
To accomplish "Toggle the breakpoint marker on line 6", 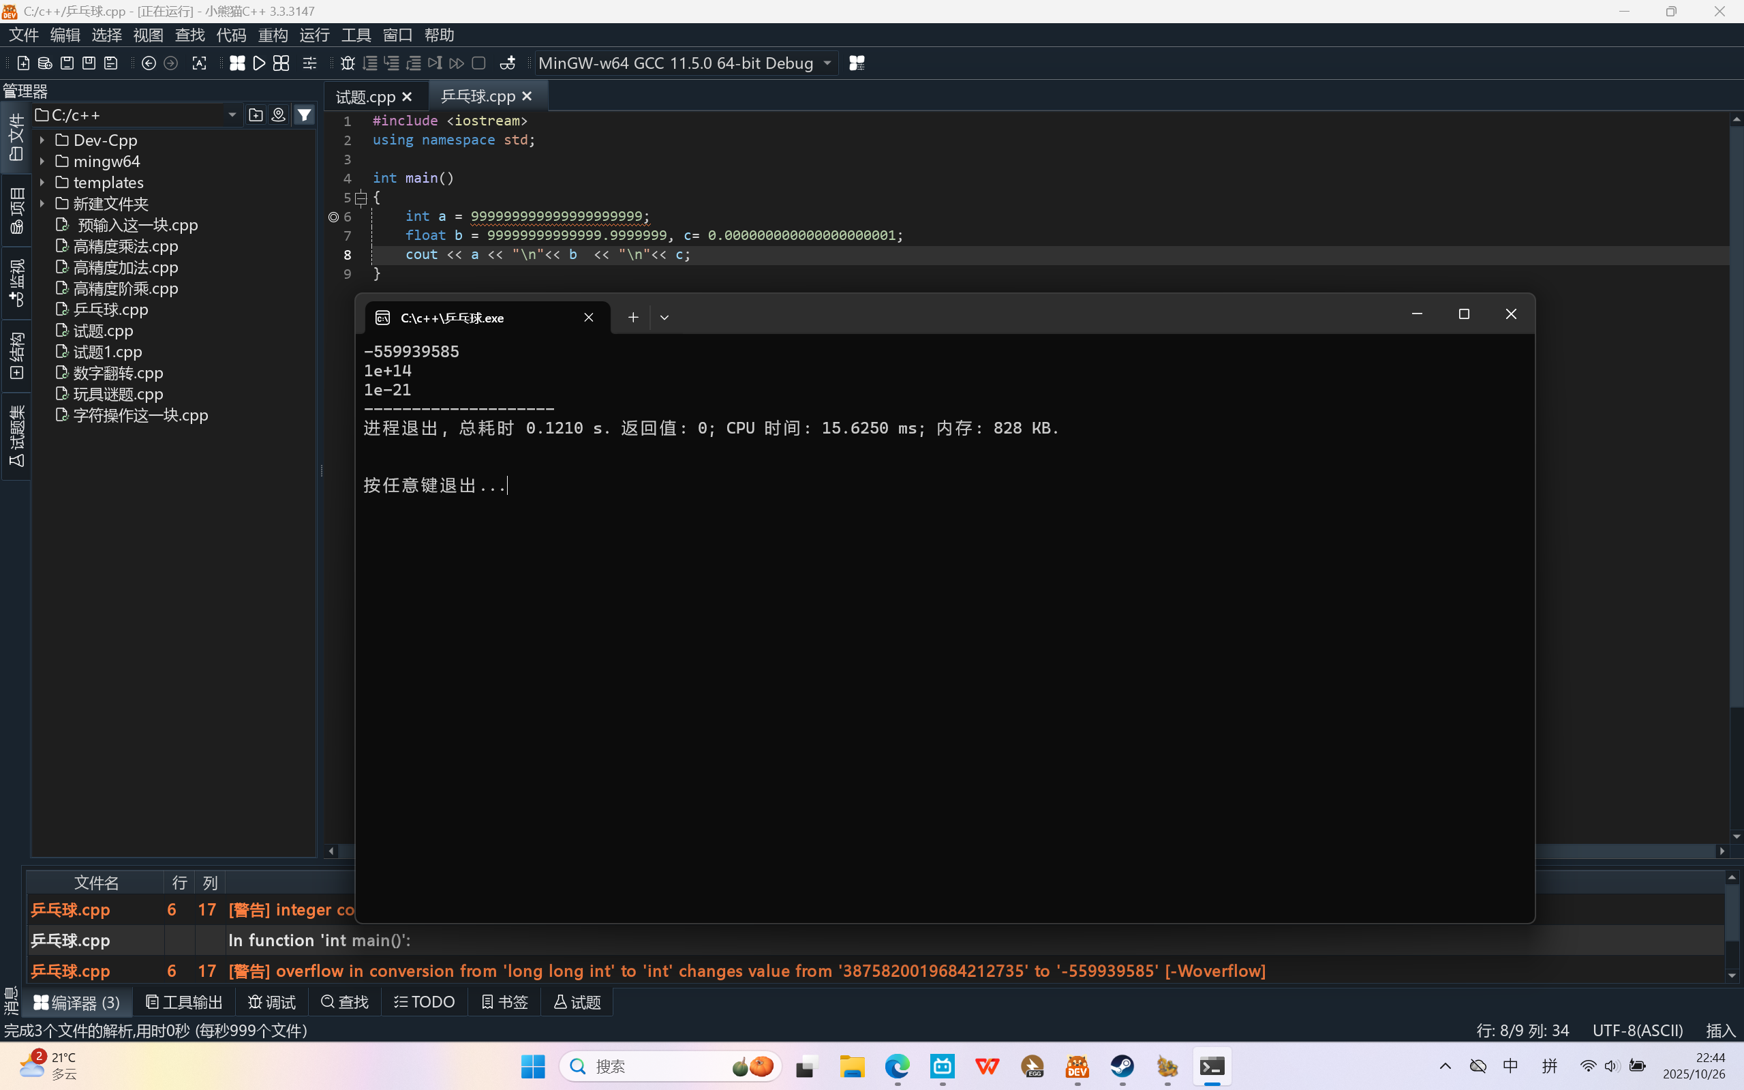I will tap(333, 217).
